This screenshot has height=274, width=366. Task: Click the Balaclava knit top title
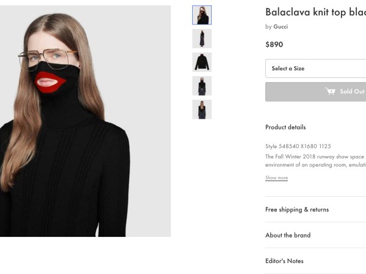pyautogui.click(x=315, y=12)
